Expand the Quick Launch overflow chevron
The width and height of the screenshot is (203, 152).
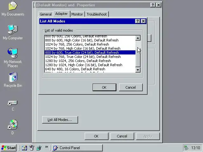47,147
